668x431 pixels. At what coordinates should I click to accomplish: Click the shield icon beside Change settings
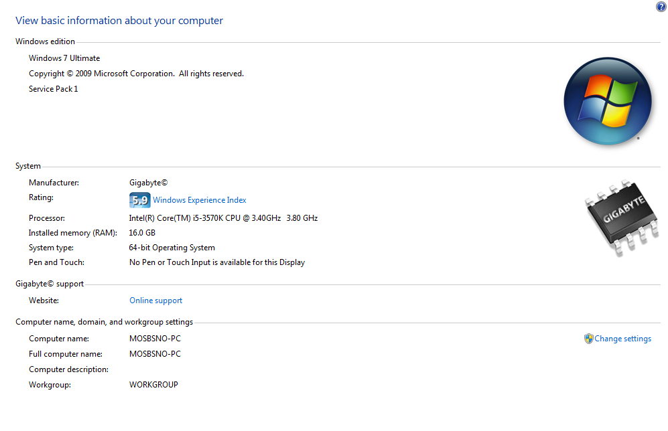tap(589, 339)
